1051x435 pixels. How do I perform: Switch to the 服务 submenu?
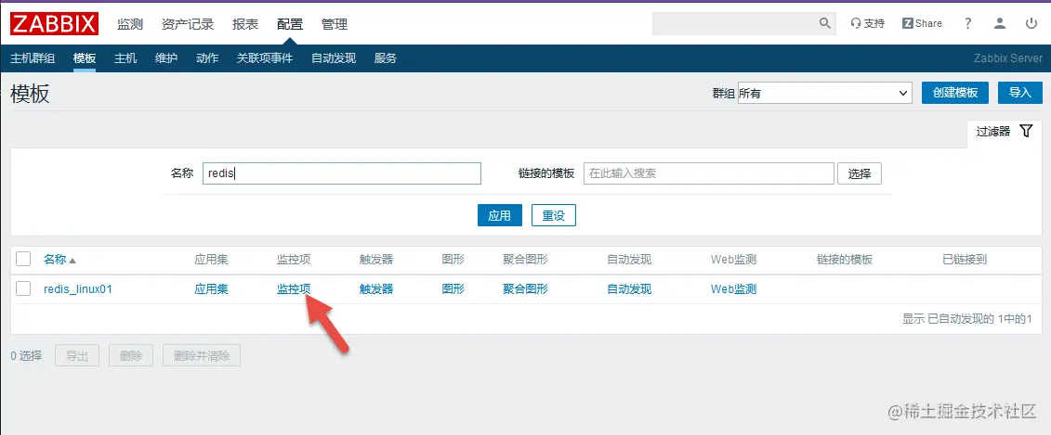[386, 58]
